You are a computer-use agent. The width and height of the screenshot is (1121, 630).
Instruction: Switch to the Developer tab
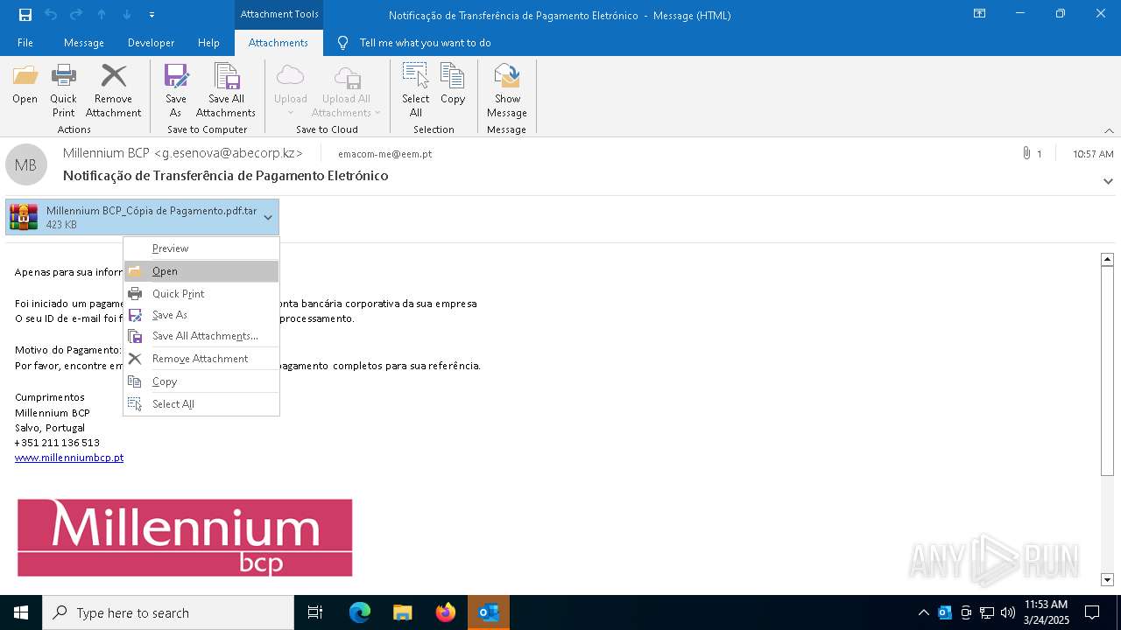point(151,42)
